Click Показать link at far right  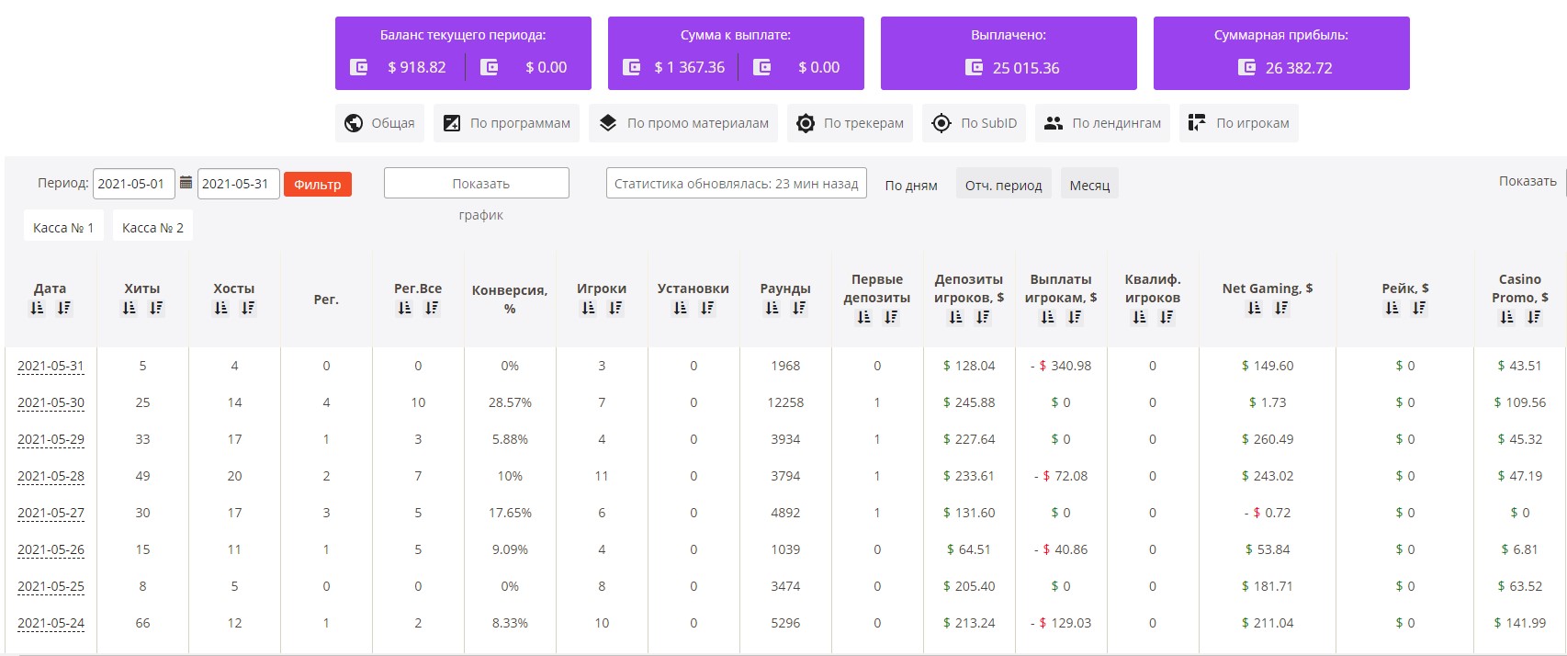click(x=1528, y=181)
